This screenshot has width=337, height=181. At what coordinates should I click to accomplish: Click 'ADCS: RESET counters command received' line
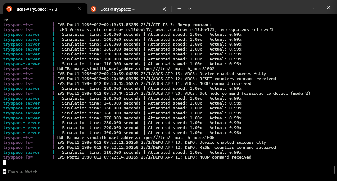pos(166,79)
